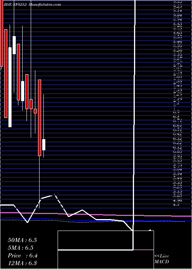Click the 9.25 price axis label

click(x=177, y=7)
